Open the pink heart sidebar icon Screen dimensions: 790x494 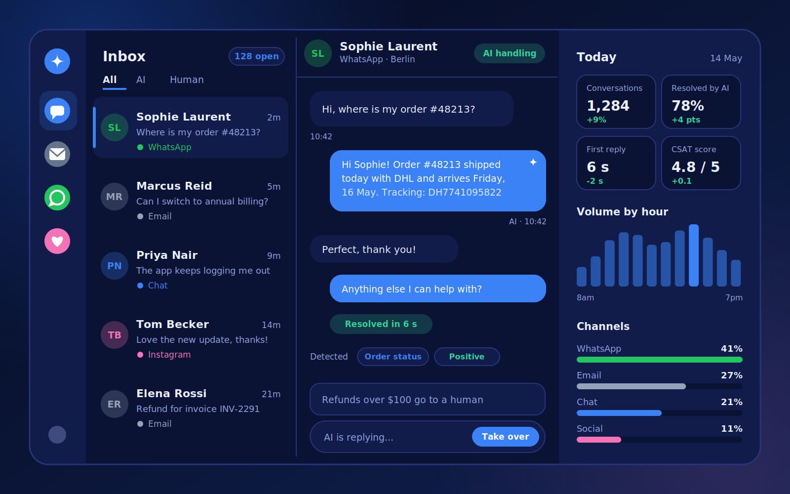[x=57, y=241]
